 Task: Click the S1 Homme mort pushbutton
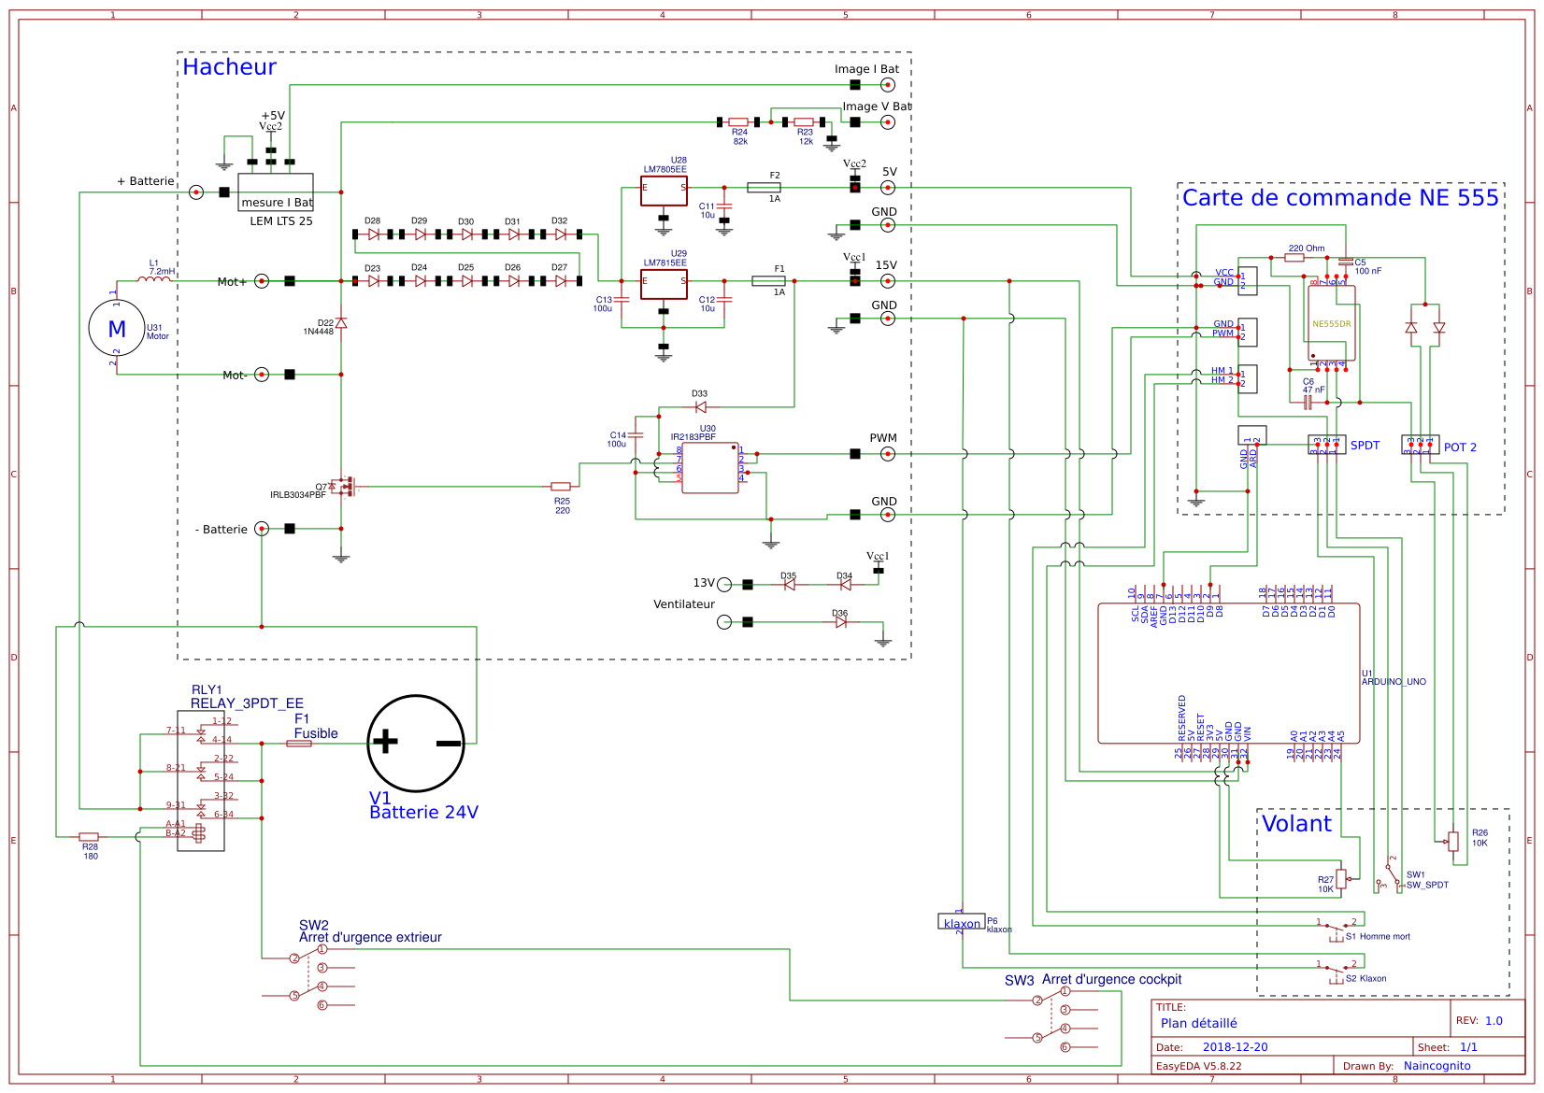[1337, 930]
